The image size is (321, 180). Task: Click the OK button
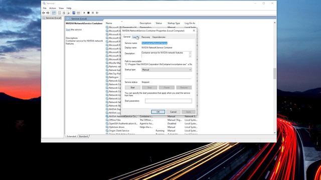(x=158, y=112)
